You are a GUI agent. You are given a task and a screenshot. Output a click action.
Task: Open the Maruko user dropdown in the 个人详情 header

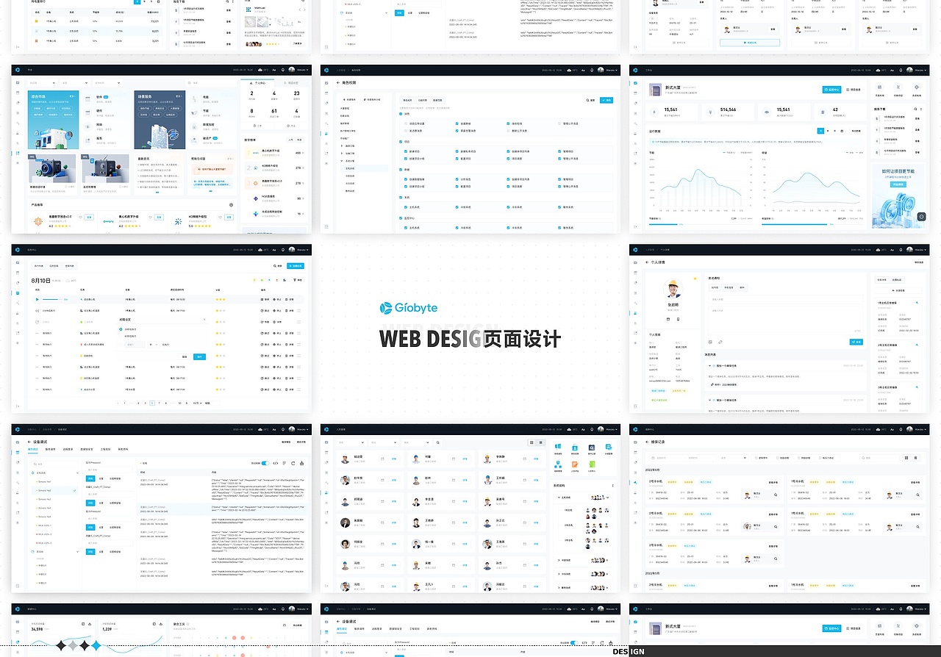(x=915, y=250)
